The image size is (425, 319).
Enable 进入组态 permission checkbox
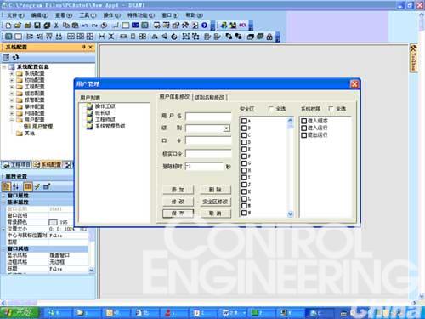(304, 121)
